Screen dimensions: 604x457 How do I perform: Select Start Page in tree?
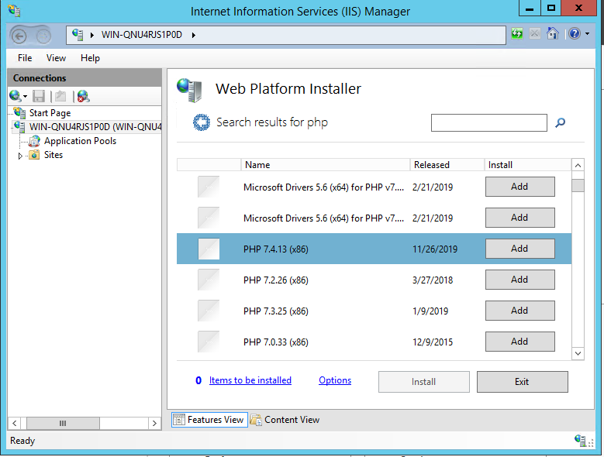point(50,113)
